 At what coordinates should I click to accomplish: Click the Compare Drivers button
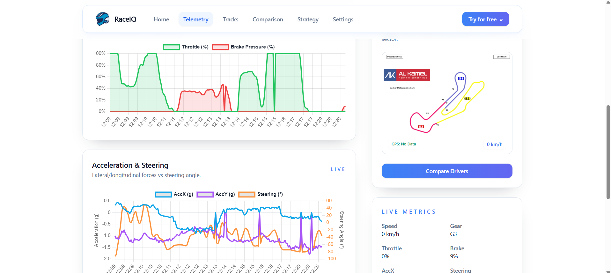click(447, 171)
